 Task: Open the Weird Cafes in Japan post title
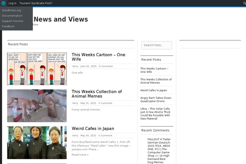(x=93, y=128)
